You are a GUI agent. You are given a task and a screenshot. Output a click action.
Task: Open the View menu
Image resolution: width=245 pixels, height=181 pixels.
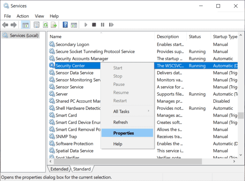40,16
